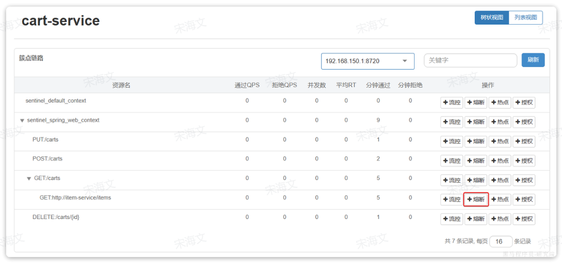Click the 刷新 button
Viewport: 562px width, 263px height.
(x=533, y=60)
